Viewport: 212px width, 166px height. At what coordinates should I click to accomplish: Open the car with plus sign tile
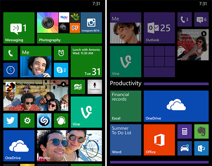184,148
